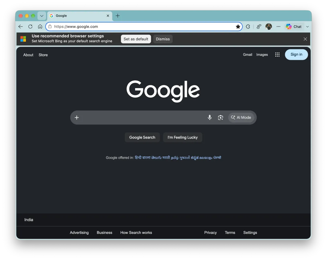The width and height of the screenshot is (327, 260).
Task: Toggle the favorites star in the address bar
Action: click(x=238, y=26)
